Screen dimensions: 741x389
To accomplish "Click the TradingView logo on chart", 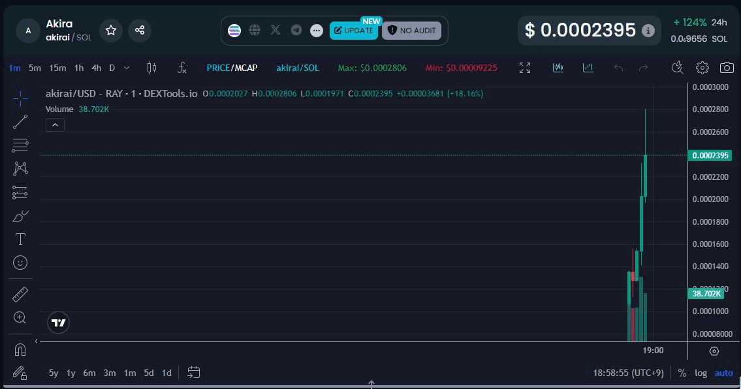I will pos(59,323).
